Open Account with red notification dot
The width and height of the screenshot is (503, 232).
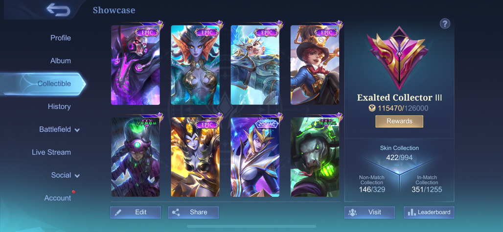(x=58, y=198)
